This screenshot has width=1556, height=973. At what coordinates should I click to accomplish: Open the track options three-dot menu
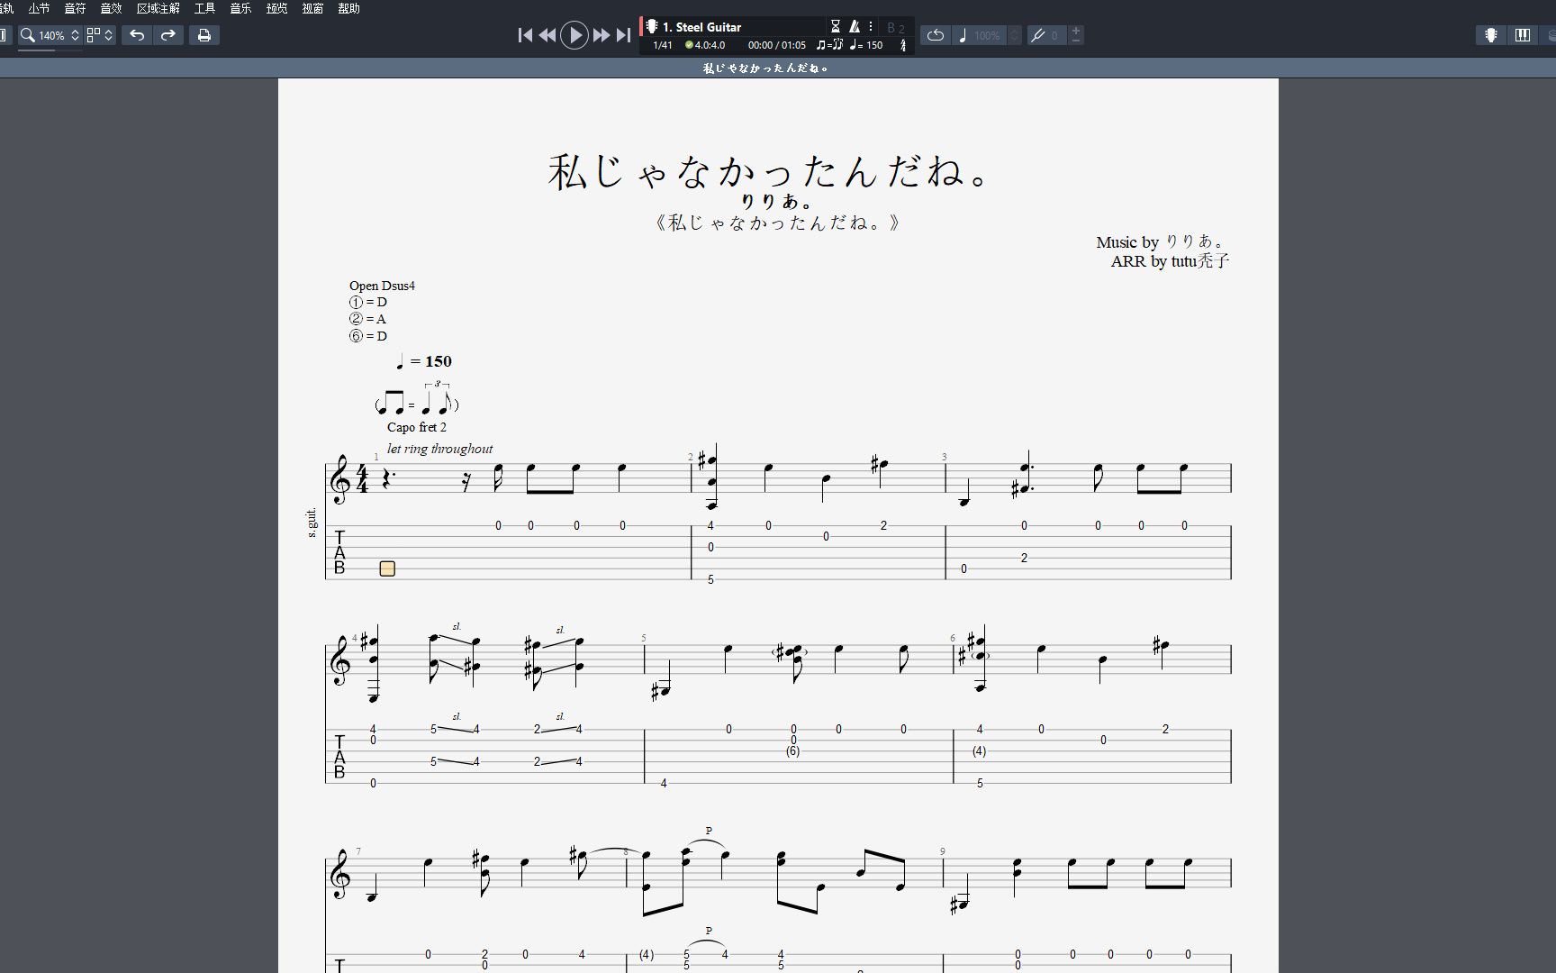point(871,27)
